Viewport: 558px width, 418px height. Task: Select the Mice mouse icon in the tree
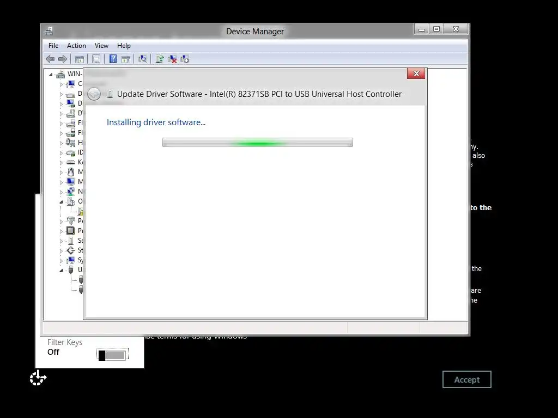point(71,172)
